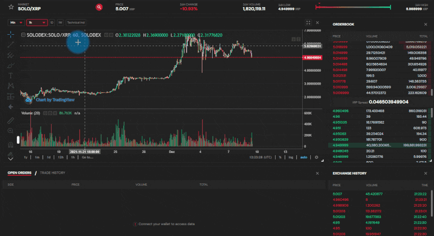This screenshot has height=236, width=434.
Task: Select the long position prediction tool
Action: (x=10, y=96)
